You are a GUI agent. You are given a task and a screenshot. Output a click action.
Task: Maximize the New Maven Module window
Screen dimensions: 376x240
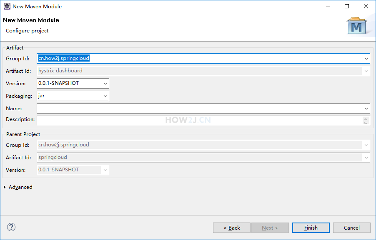pos(347,7)
